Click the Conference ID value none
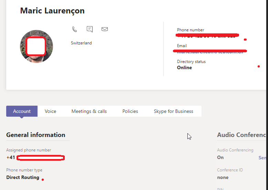The width and height of the screenshot is (268, 190). [x=223, y=178]
